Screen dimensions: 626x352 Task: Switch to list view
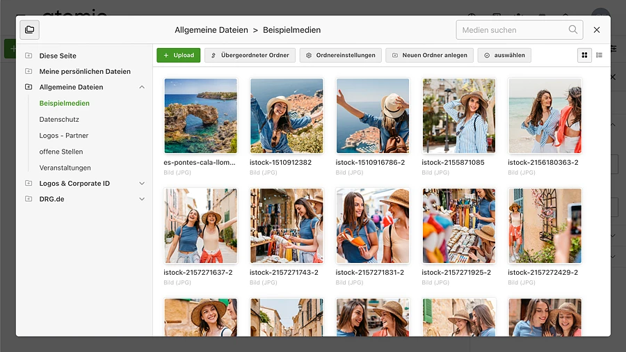(x=599, y=55)
